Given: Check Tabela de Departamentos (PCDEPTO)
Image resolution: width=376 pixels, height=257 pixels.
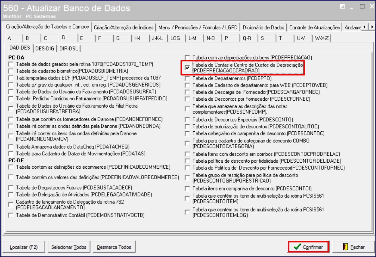Looking at the screenshot, I should coord(187,78).
